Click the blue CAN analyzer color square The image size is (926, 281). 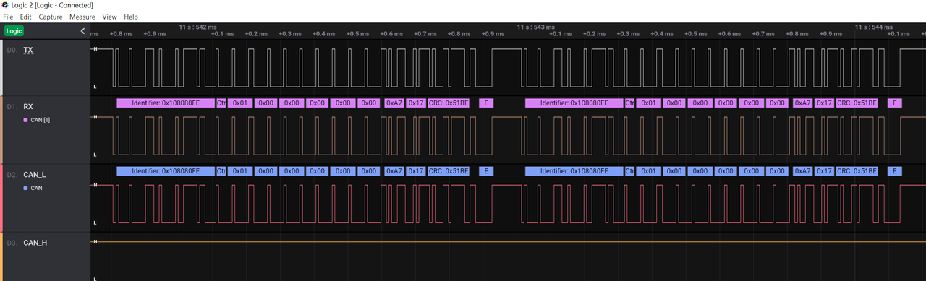(26, 188)
